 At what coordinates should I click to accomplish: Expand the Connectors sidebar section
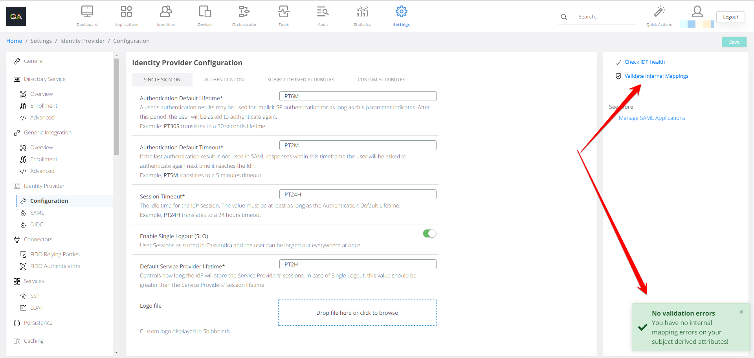pos(38,239)
